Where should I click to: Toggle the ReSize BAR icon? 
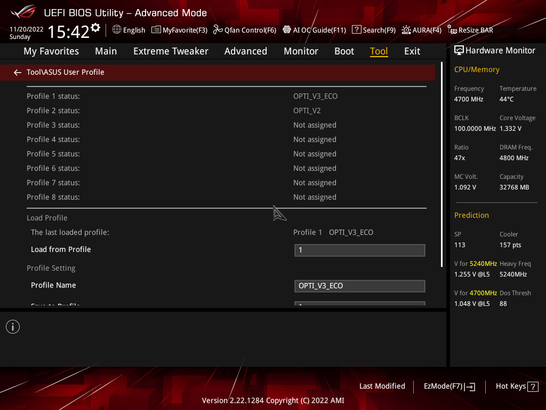click(452, 30)
